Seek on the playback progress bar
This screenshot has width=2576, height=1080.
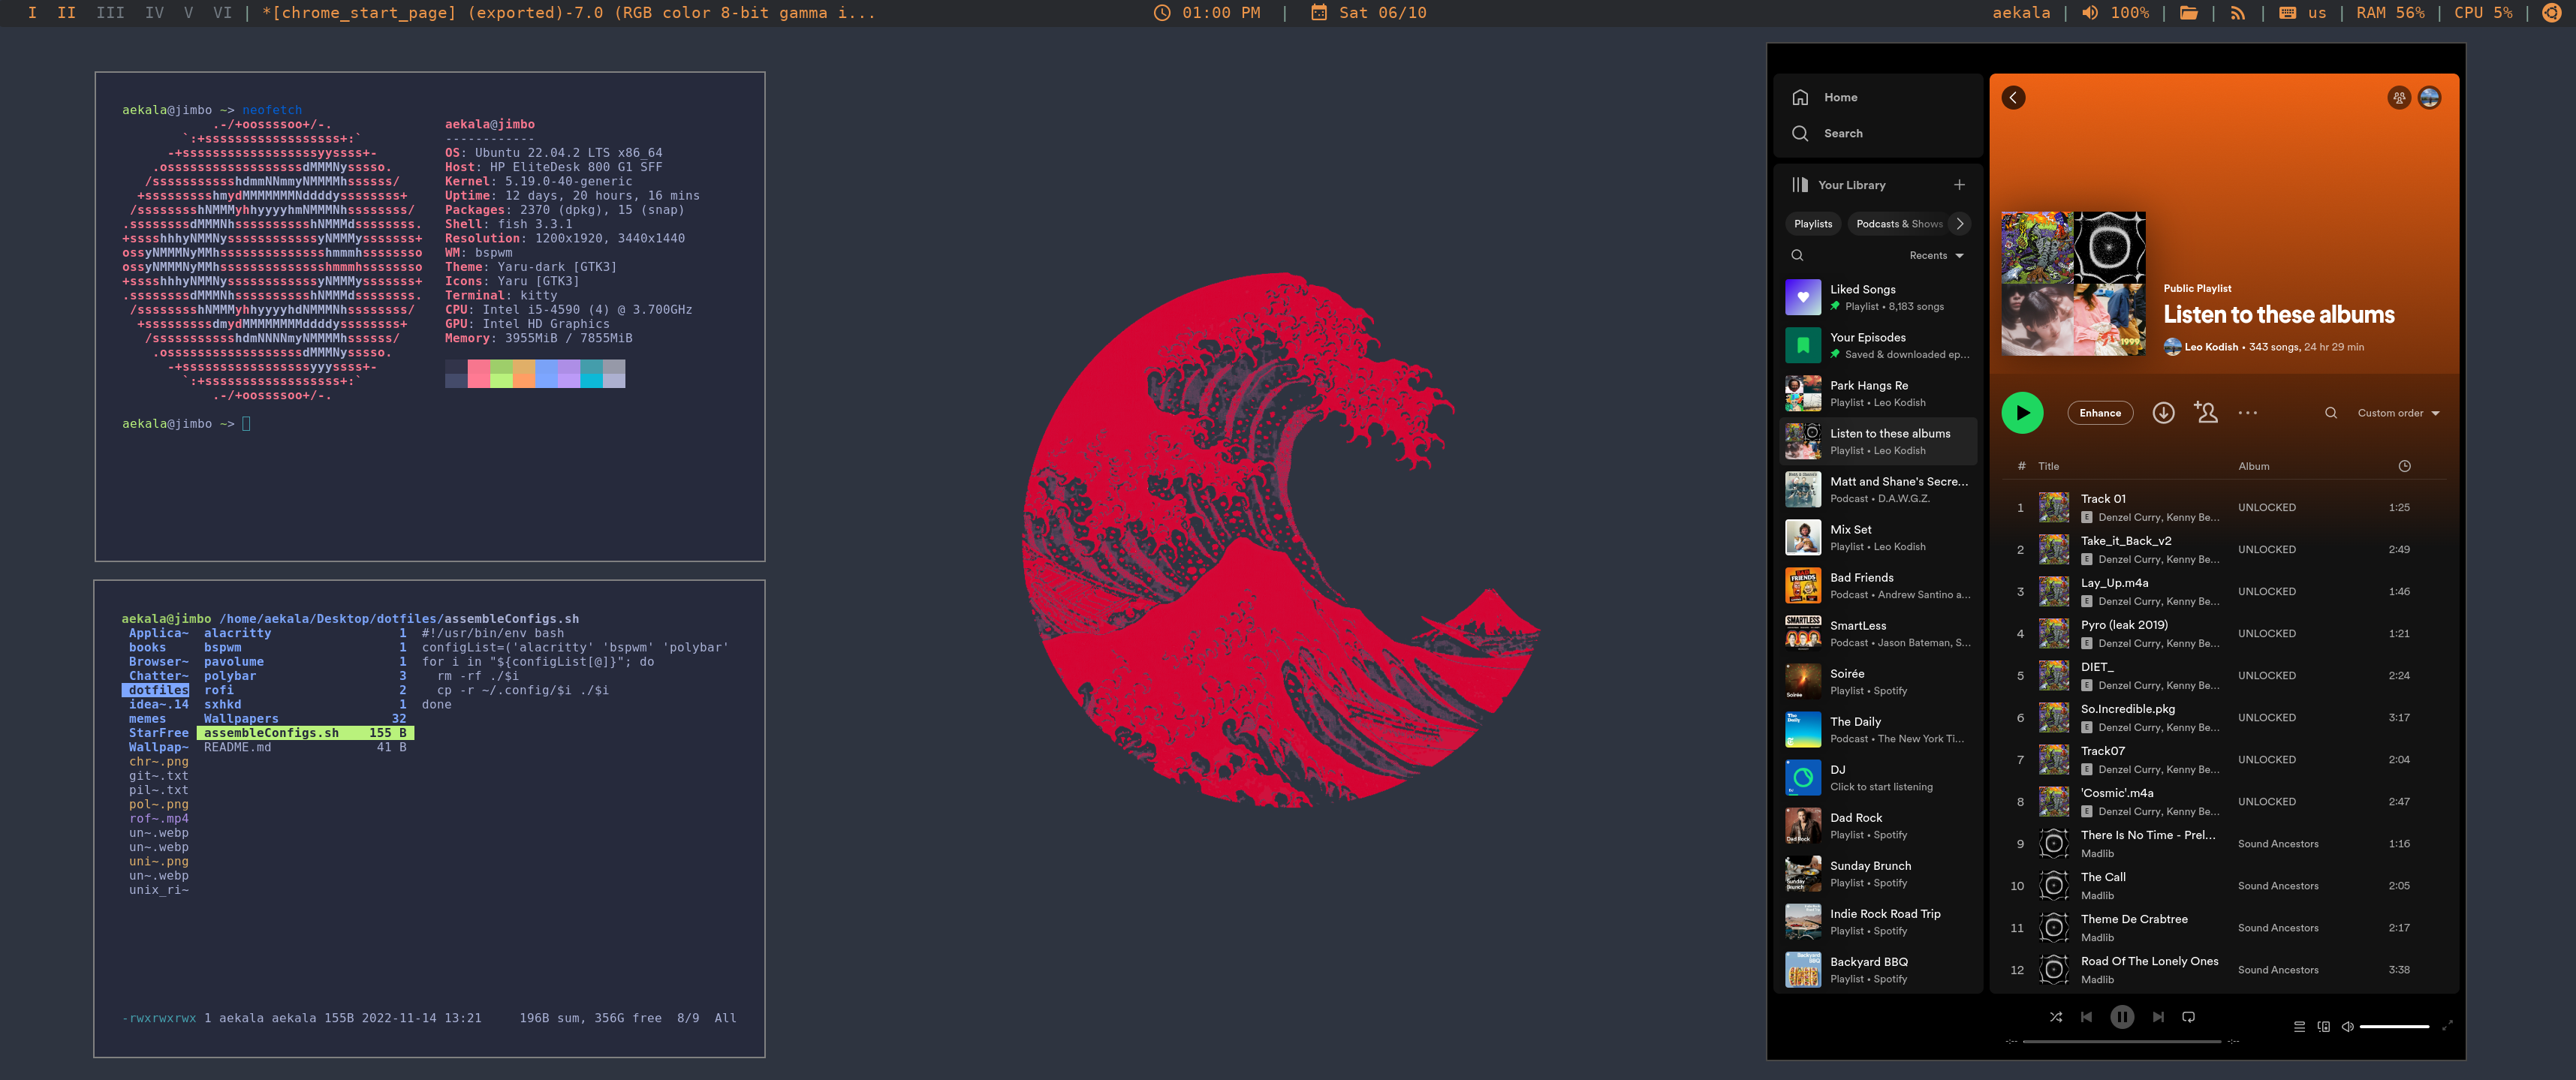coord(2121,1041)
